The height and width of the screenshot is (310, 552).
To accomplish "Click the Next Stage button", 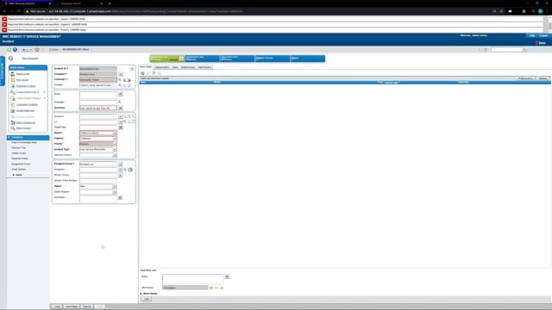I will pos(72,307).
